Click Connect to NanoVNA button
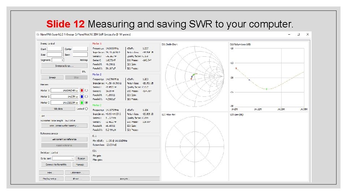The height and width of the screenshot is (195, 347). (x=56, y=165)
